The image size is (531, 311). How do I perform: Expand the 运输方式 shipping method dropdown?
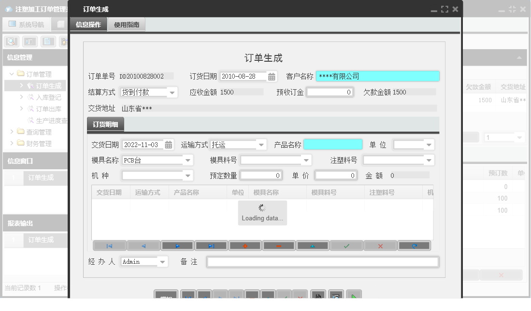tap(260, 144)
